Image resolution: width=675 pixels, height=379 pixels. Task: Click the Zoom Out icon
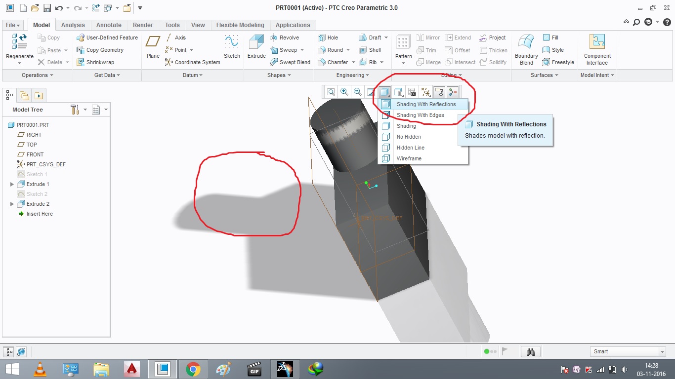coord(357,92)
